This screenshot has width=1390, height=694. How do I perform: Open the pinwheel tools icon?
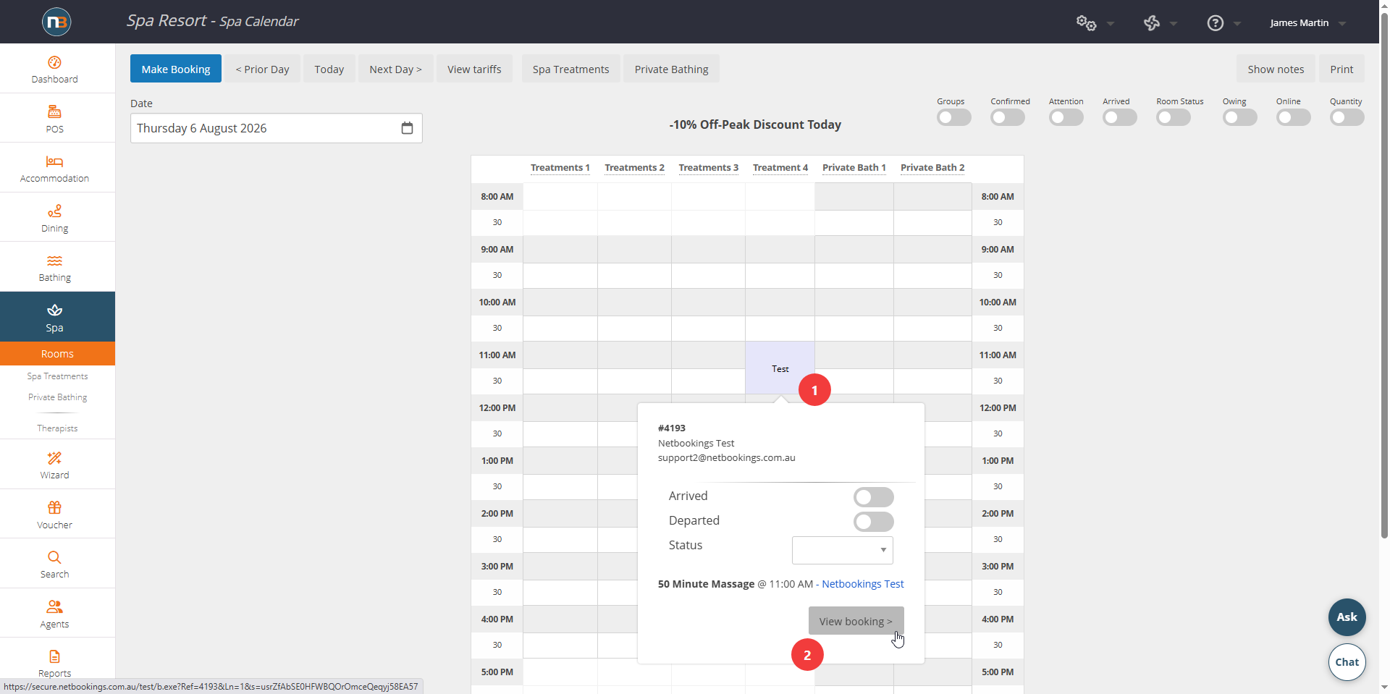[x=1152, y=23]
